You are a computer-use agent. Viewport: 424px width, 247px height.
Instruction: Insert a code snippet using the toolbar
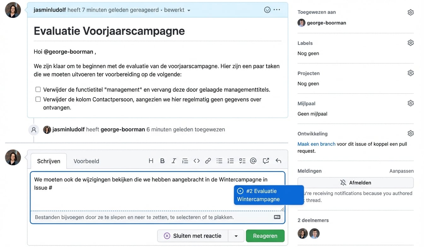197,161
